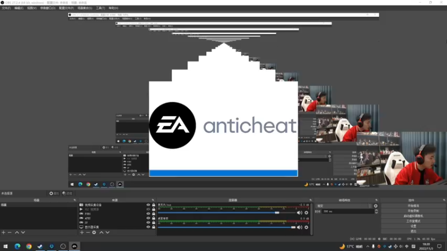Toggle visibility of VLC 视频源 source
The image size is (447, 251).
[x=148, y=209]
